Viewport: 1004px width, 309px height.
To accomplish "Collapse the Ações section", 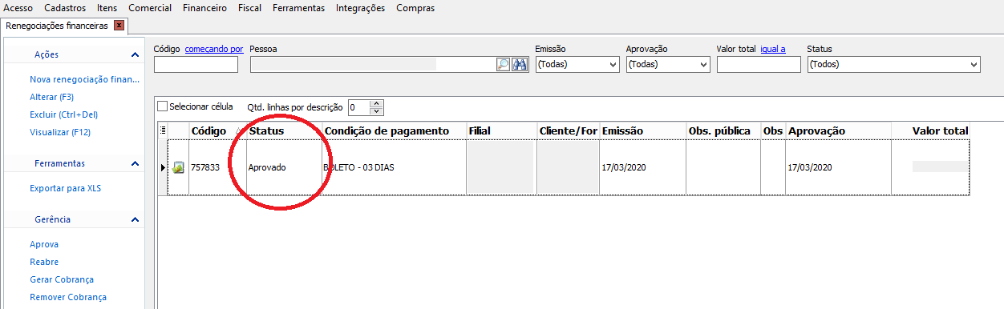I will [135, 54].
